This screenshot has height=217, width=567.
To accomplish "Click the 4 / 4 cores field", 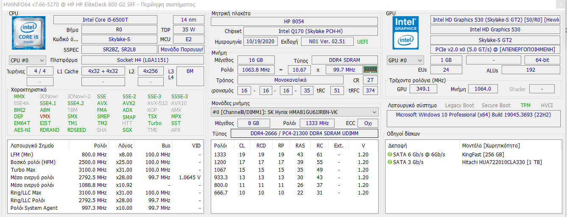I will click(40, 71).
